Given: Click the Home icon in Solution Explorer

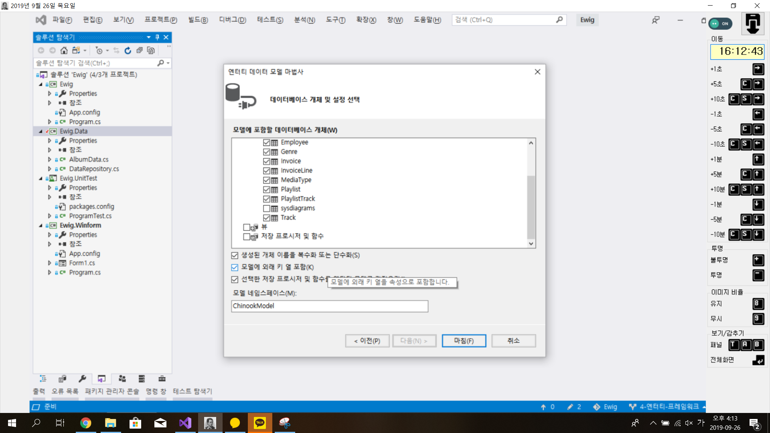Looking at the screenshot, I should point(64,51).
